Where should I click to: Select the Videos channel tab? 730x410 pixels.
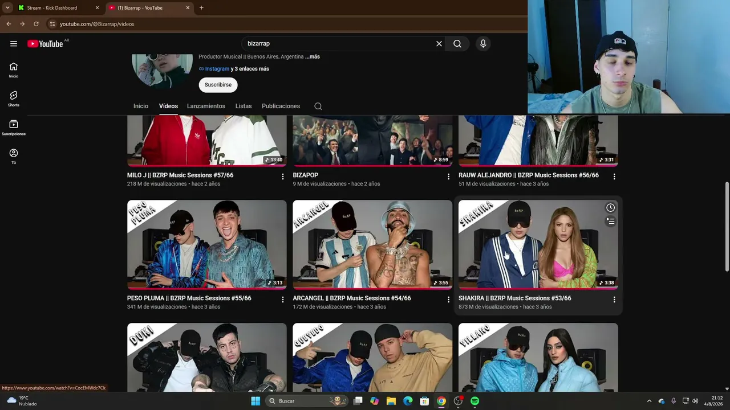[x=168, y=106]
